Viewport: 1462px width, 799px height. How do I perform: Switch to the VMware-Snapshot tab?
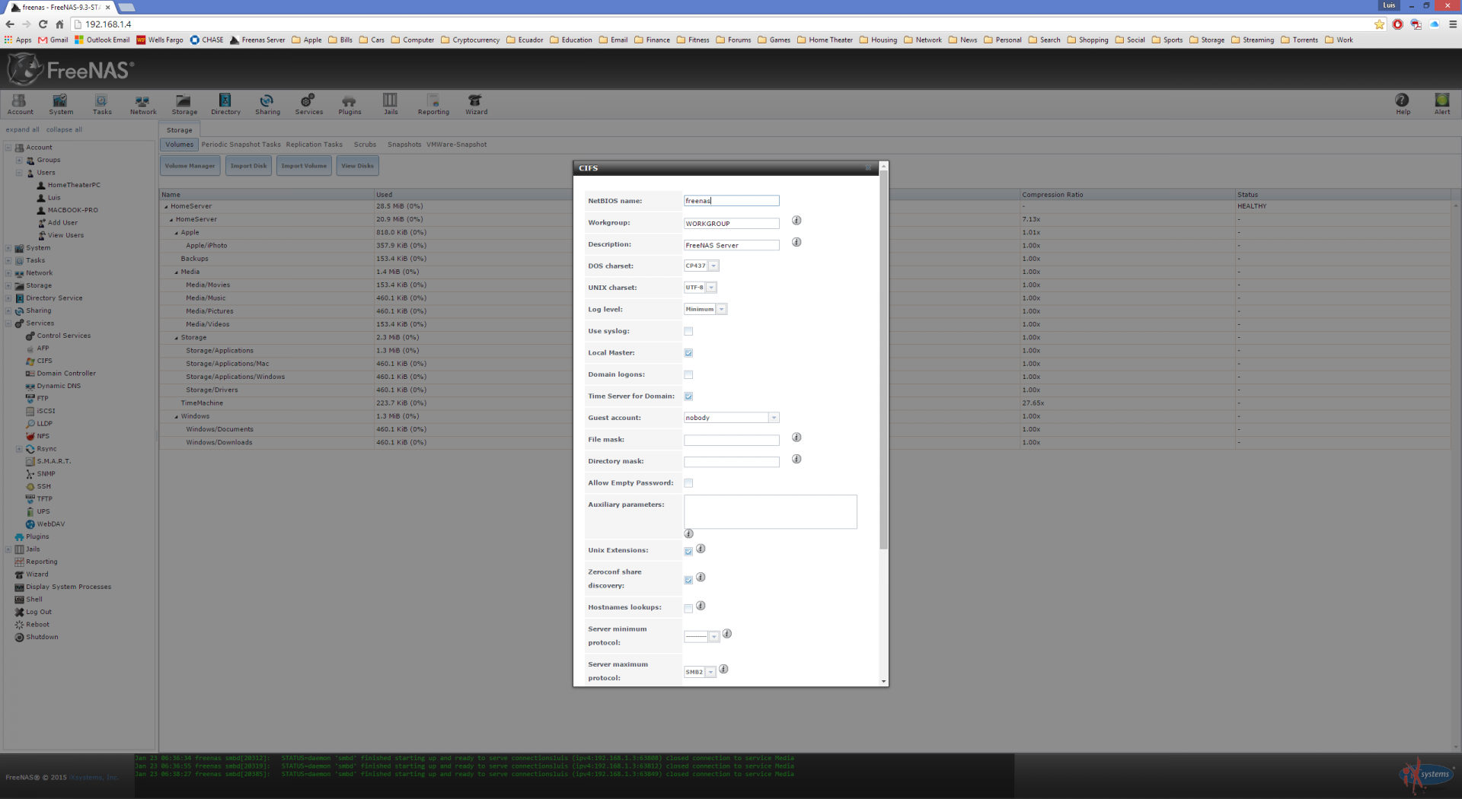[x=456, y=145]
